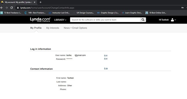Edit the Password entry
Viewport: 187px width, 99px height.
coord(106,59)
